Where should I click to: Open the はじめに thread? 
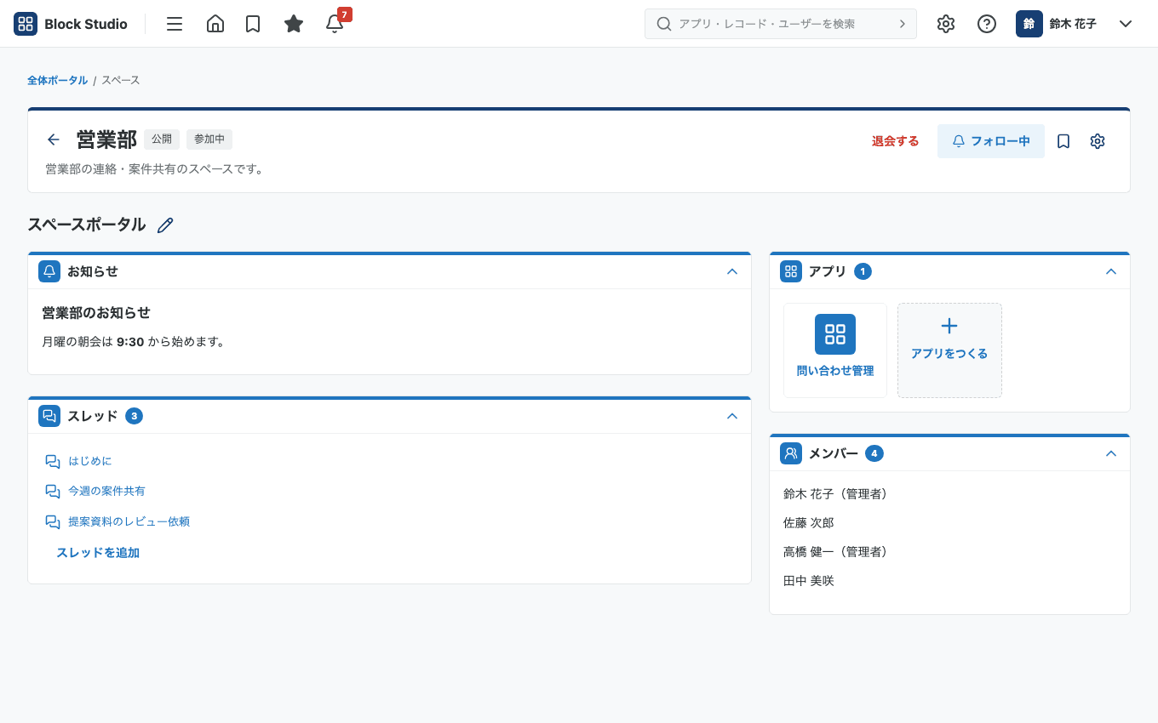[x=90, y=461]
